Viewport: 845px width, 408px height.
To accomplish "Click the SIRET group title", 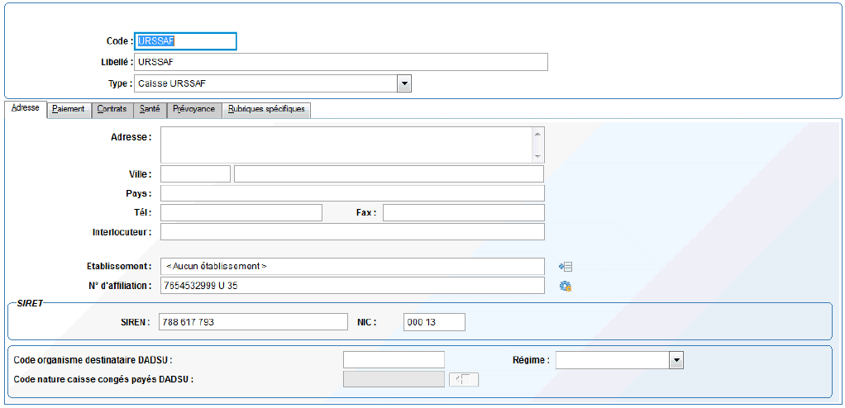I will click(x=30, y=304).
